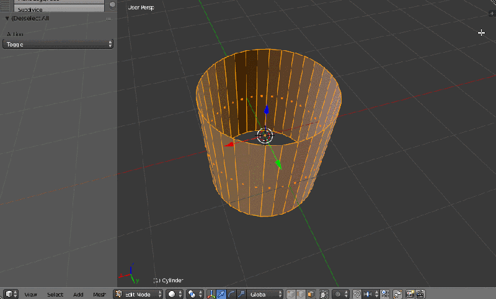The image size is (496, 299).
Task: Click the (1) Cylinder object label
Action: 168,280
